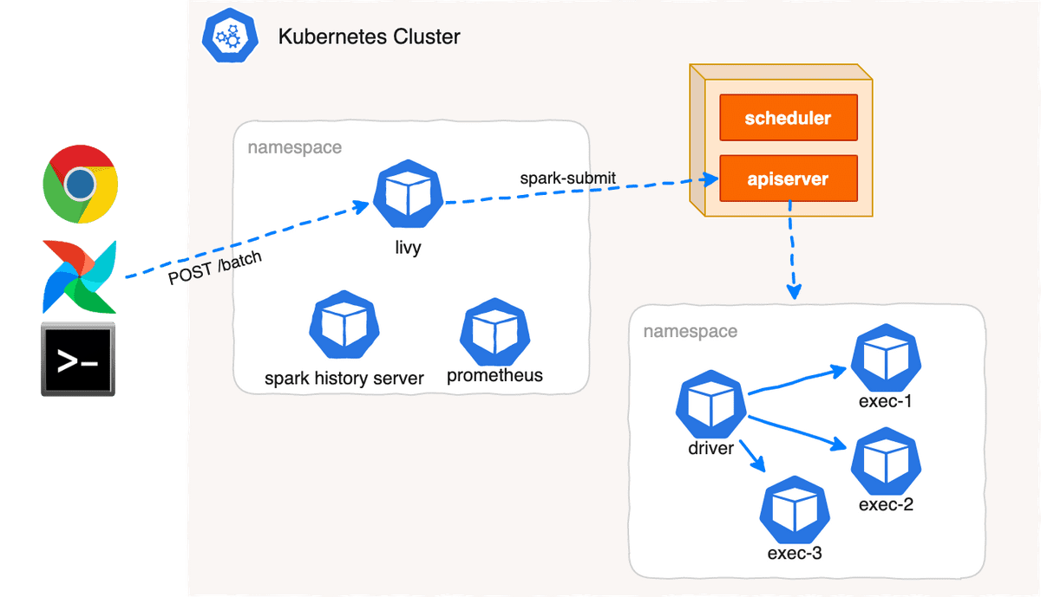Open the prometheus pod icon

(494, 330)
